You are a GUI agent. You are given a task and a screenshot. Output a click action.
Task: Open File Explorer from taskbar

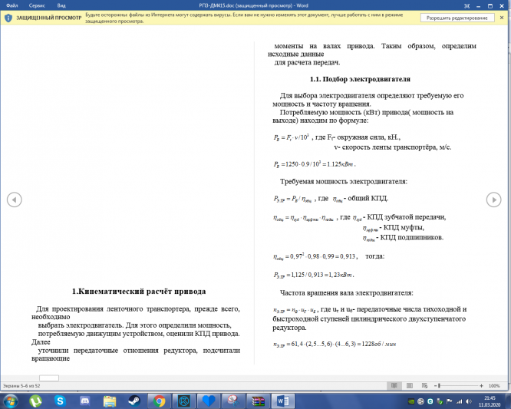tap(110, 401)
